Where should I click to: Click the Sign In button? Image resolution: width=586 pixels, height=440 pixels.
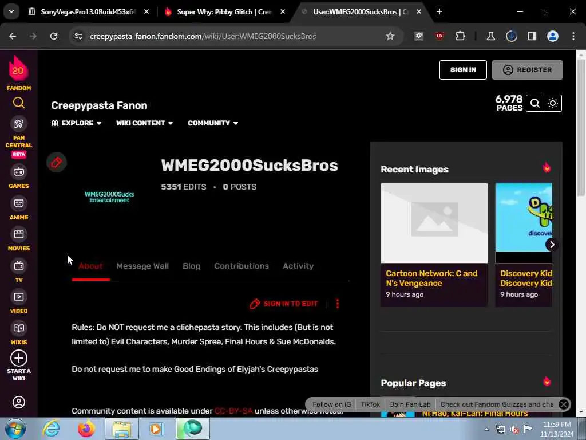tap(463, 69)
